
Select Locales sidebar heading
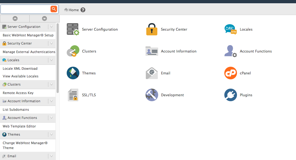(x=13, y=60)
